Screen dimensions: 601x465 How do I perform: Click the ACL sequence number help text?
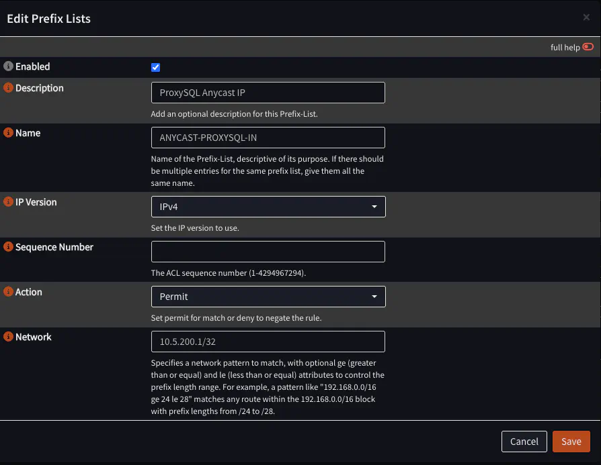pos(228,273)
